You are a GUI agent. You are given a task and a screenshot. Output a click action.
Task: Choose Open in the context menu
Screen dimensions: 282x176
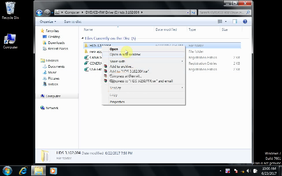point(143,49)
